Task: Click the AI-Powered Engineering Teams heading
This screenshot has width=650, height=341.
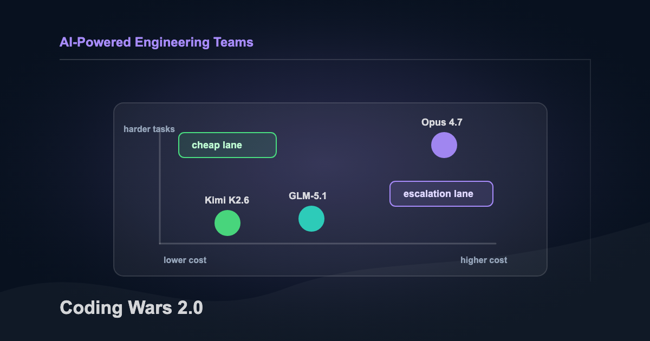Action: coord(157,42)
